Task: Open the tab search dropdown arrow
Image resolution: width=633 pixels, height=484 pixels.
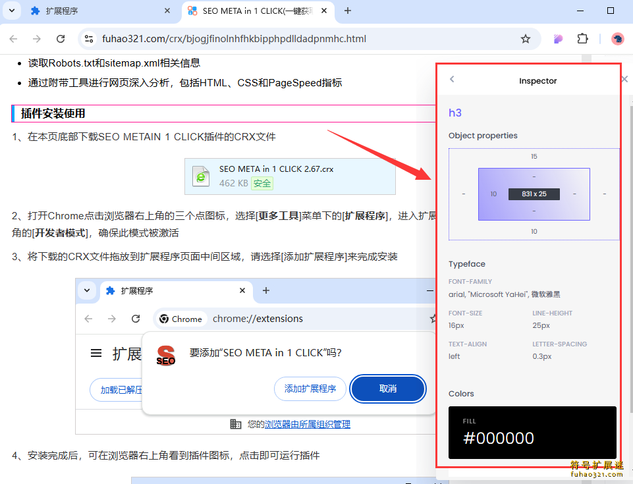Action: 12,11
